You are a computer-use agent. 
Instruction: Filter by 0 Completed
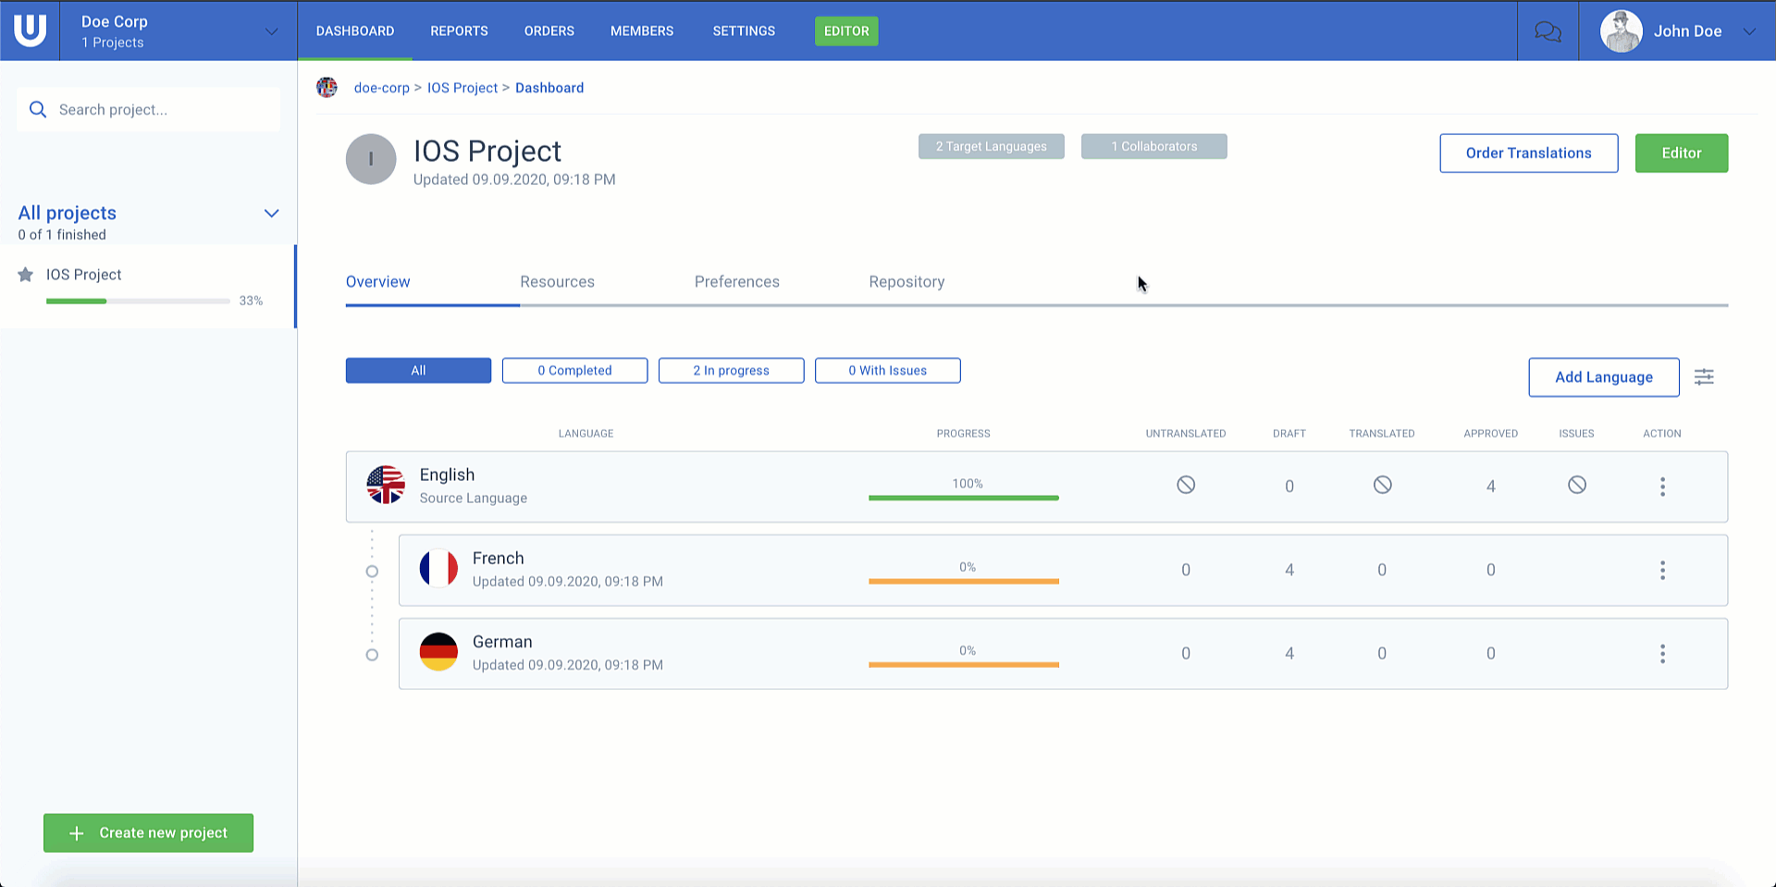(x=574, y=370)
